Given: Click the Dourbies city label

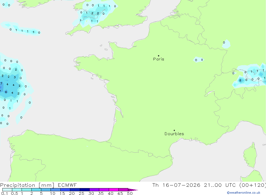Looking at the screenshot, I should click(174, 134).
